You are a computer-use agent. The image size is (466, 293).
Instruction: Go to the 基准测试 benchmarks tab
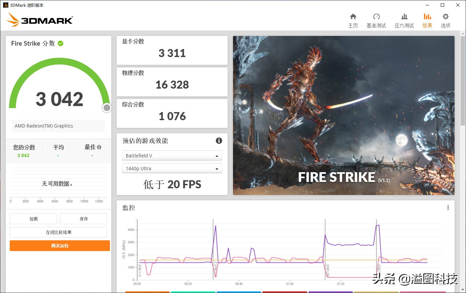tap(376, 21)
